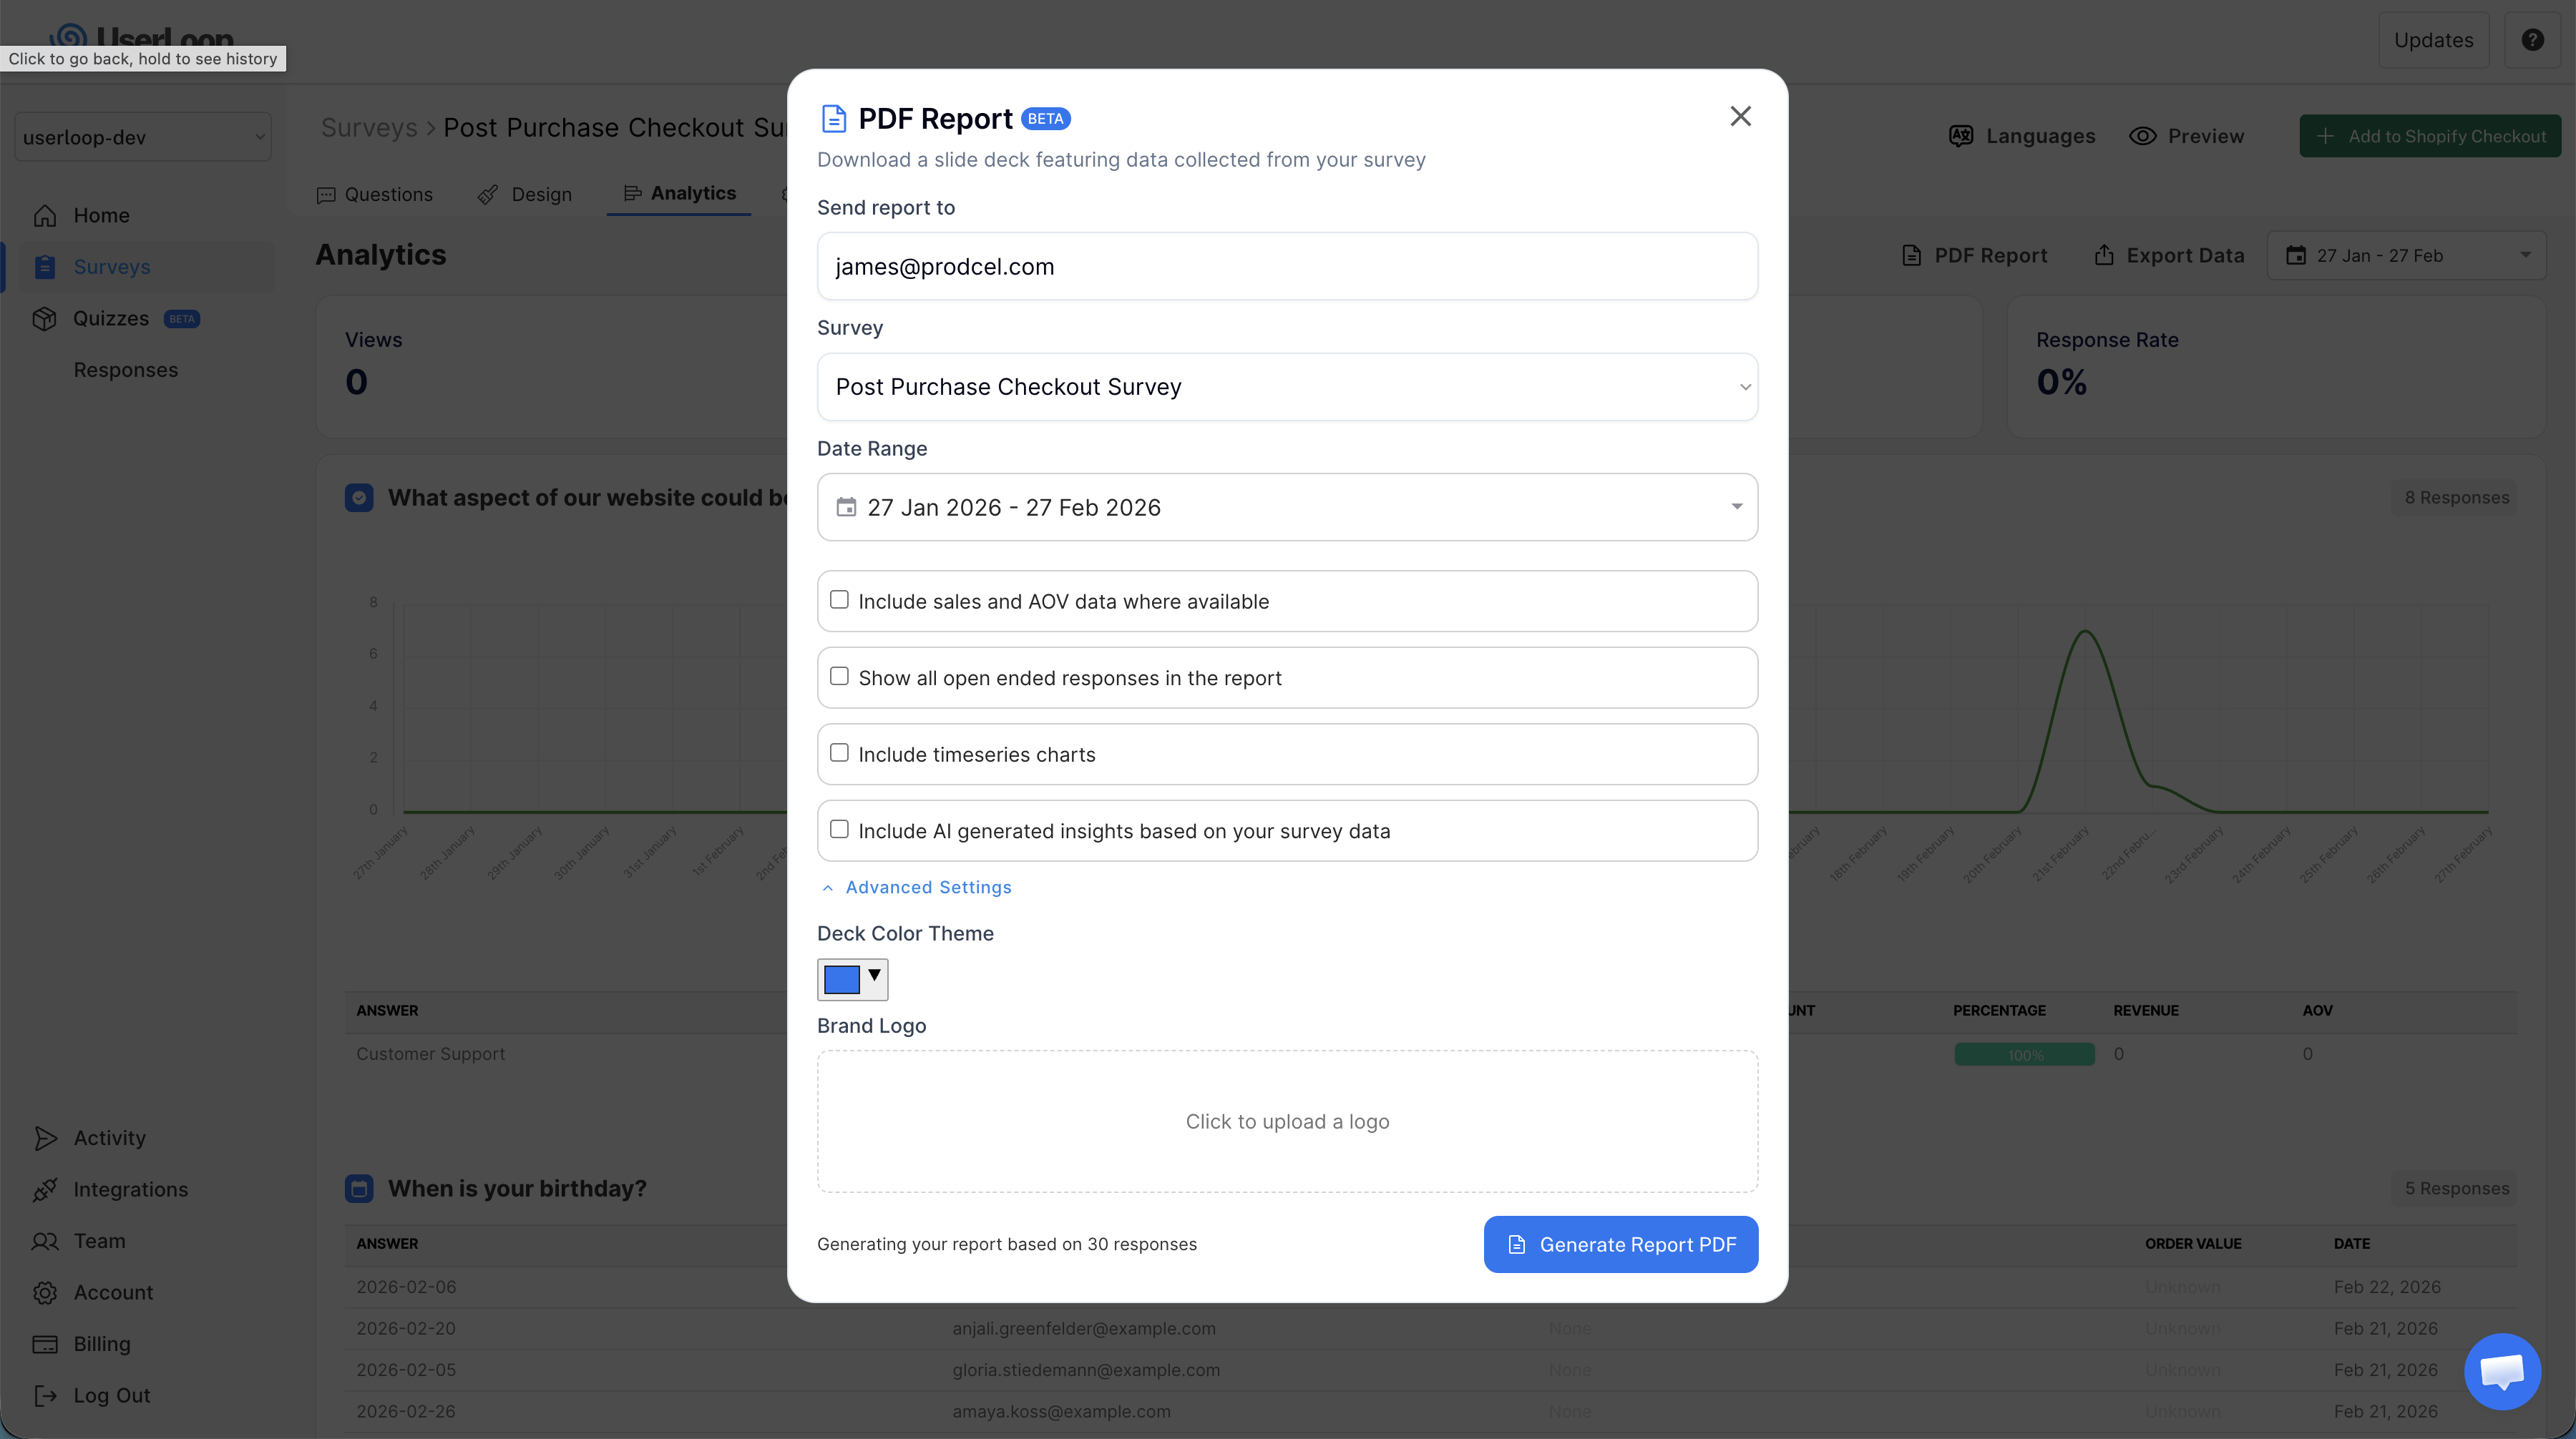Check show all open ended responses
2576x1439 pixels.
840,677
